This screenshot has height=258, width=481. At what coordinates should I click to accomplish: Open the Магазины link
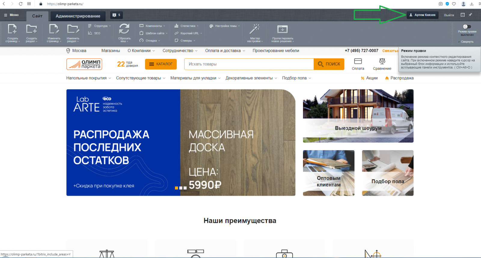pyautogui.click(x=111, y=51)
